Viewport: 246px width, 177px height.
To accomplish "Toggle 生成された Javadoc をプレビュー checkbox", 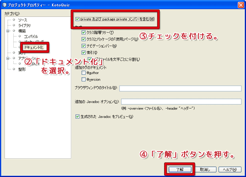I will point(77,117).
